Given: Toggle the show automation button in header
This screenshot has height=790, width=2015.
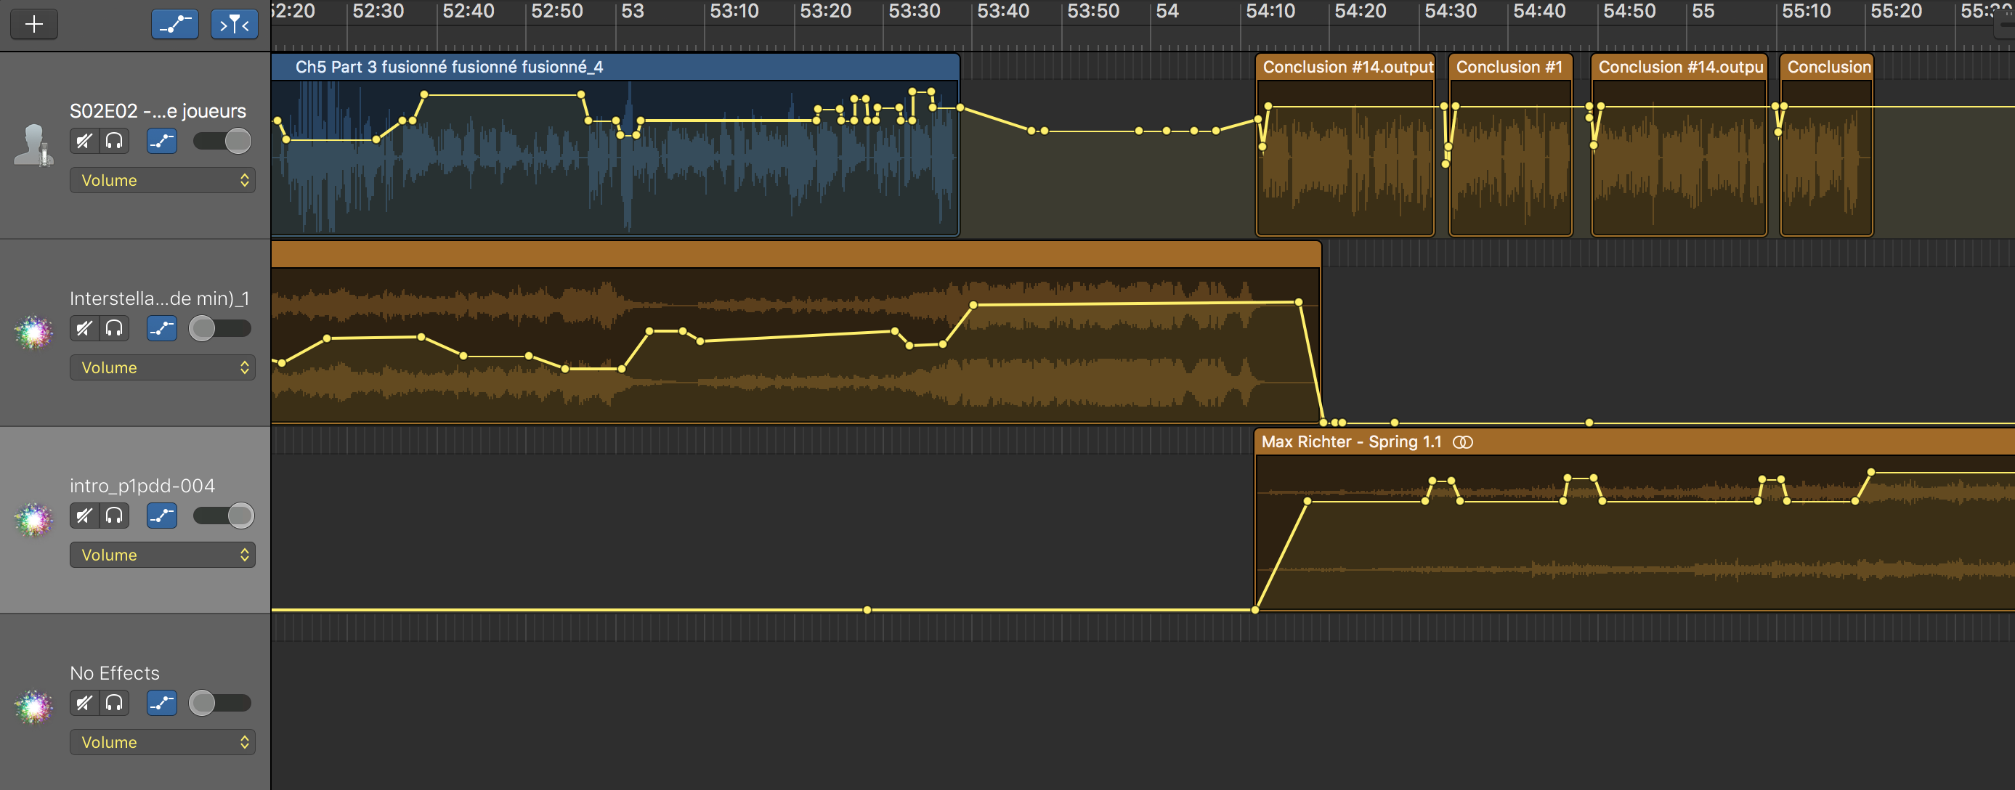Looking at the screenshot, I should click(x=174, y=24).
